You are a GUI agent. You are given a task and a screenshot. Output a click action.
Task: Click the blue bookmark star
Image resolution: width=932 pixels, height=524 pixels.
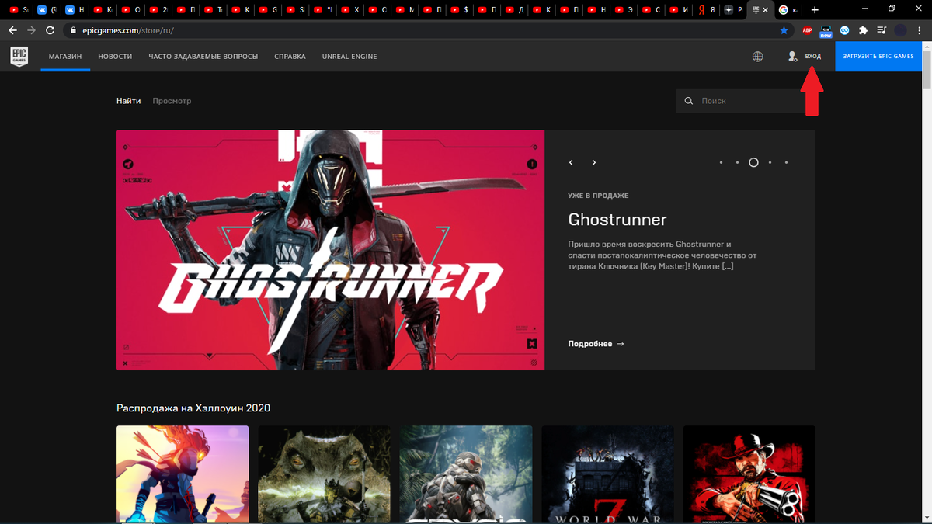tap(784, 30)
